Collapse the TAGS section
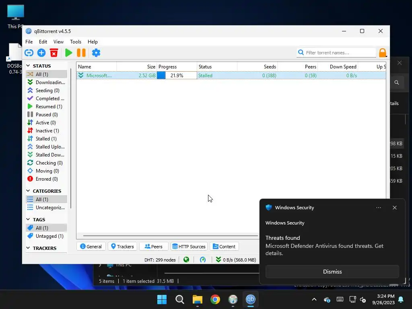 pos(28,219)
